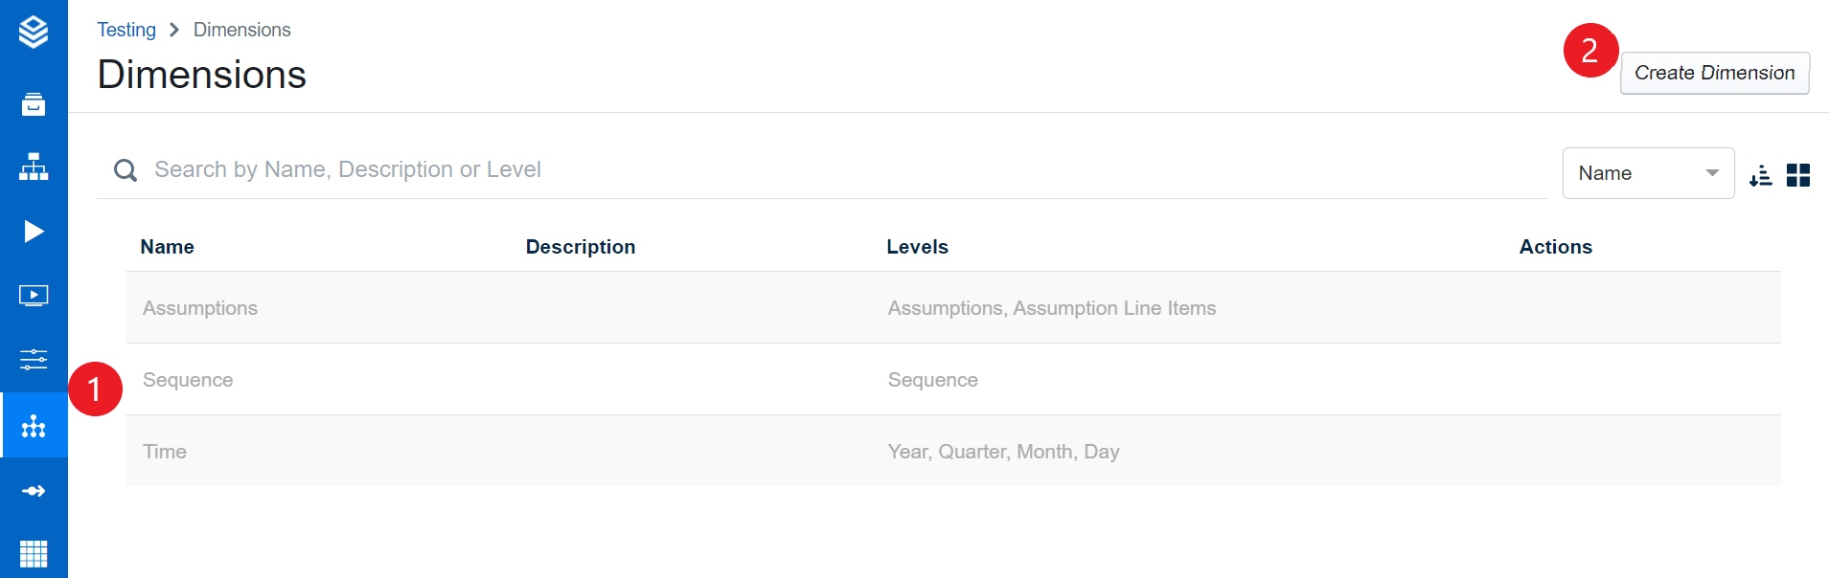This screenshot has height=578, width=1829.
Task: Click the Dimensions breadcrumb item
Action: tap(241, 30)
